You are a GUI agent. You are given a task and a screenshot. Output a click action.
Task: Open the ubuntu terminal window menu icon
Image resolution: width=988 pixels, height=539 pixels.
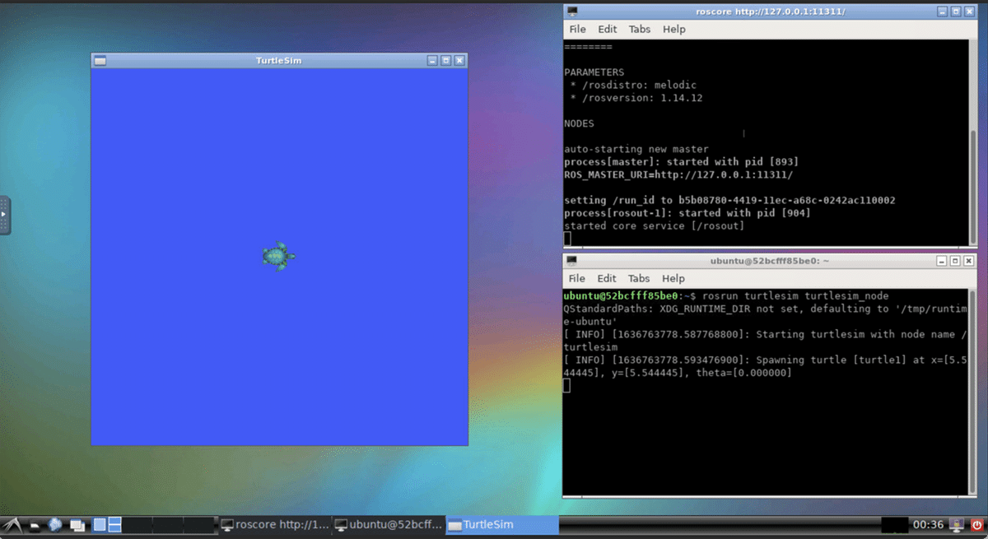[572, 261]
